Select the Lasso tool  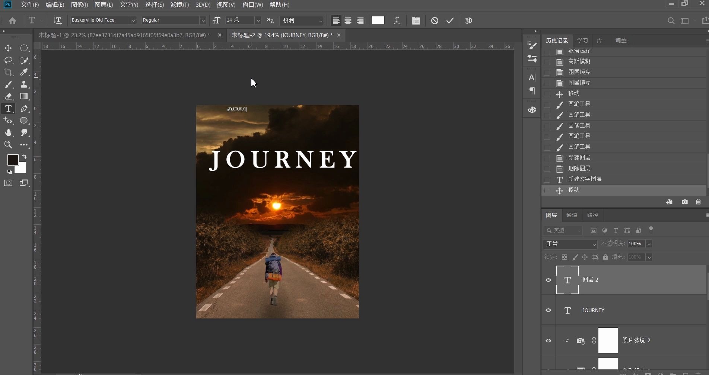point(8,60)
